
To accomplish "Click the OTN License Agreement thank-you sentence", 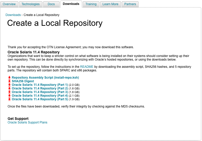I will 71,47.
